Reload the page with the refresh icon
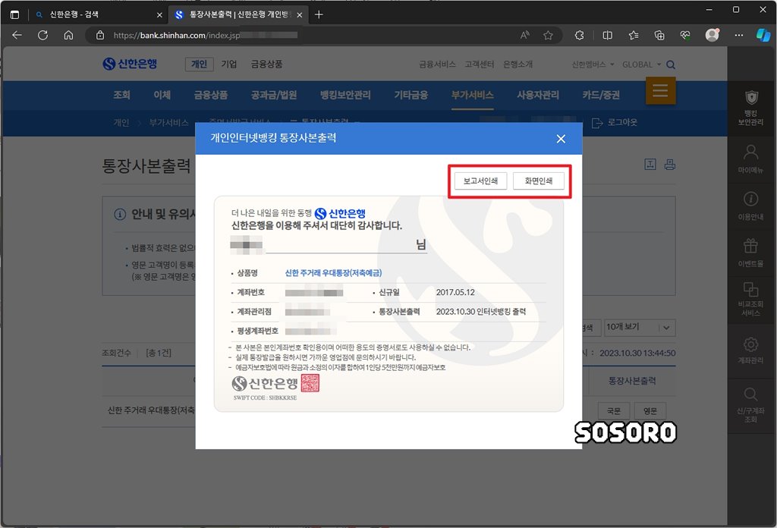This screenshot has height=528, width=777. 43,35
